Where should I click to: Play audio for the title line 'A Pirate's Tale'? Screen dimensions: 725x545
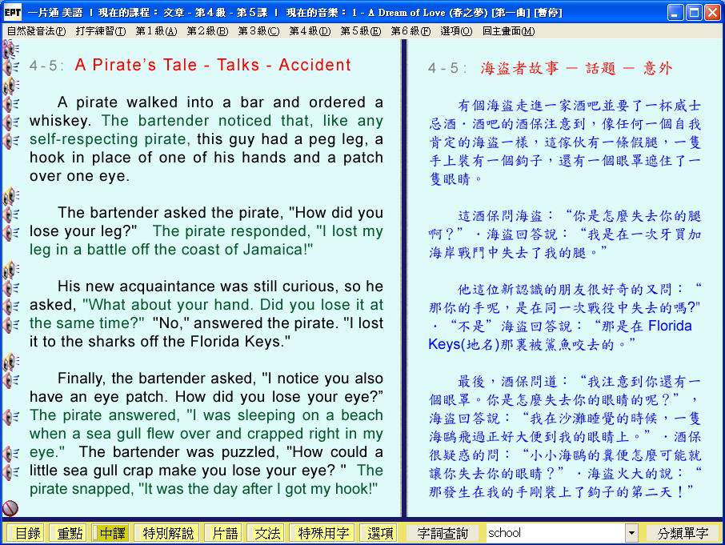tap(11, 66)
